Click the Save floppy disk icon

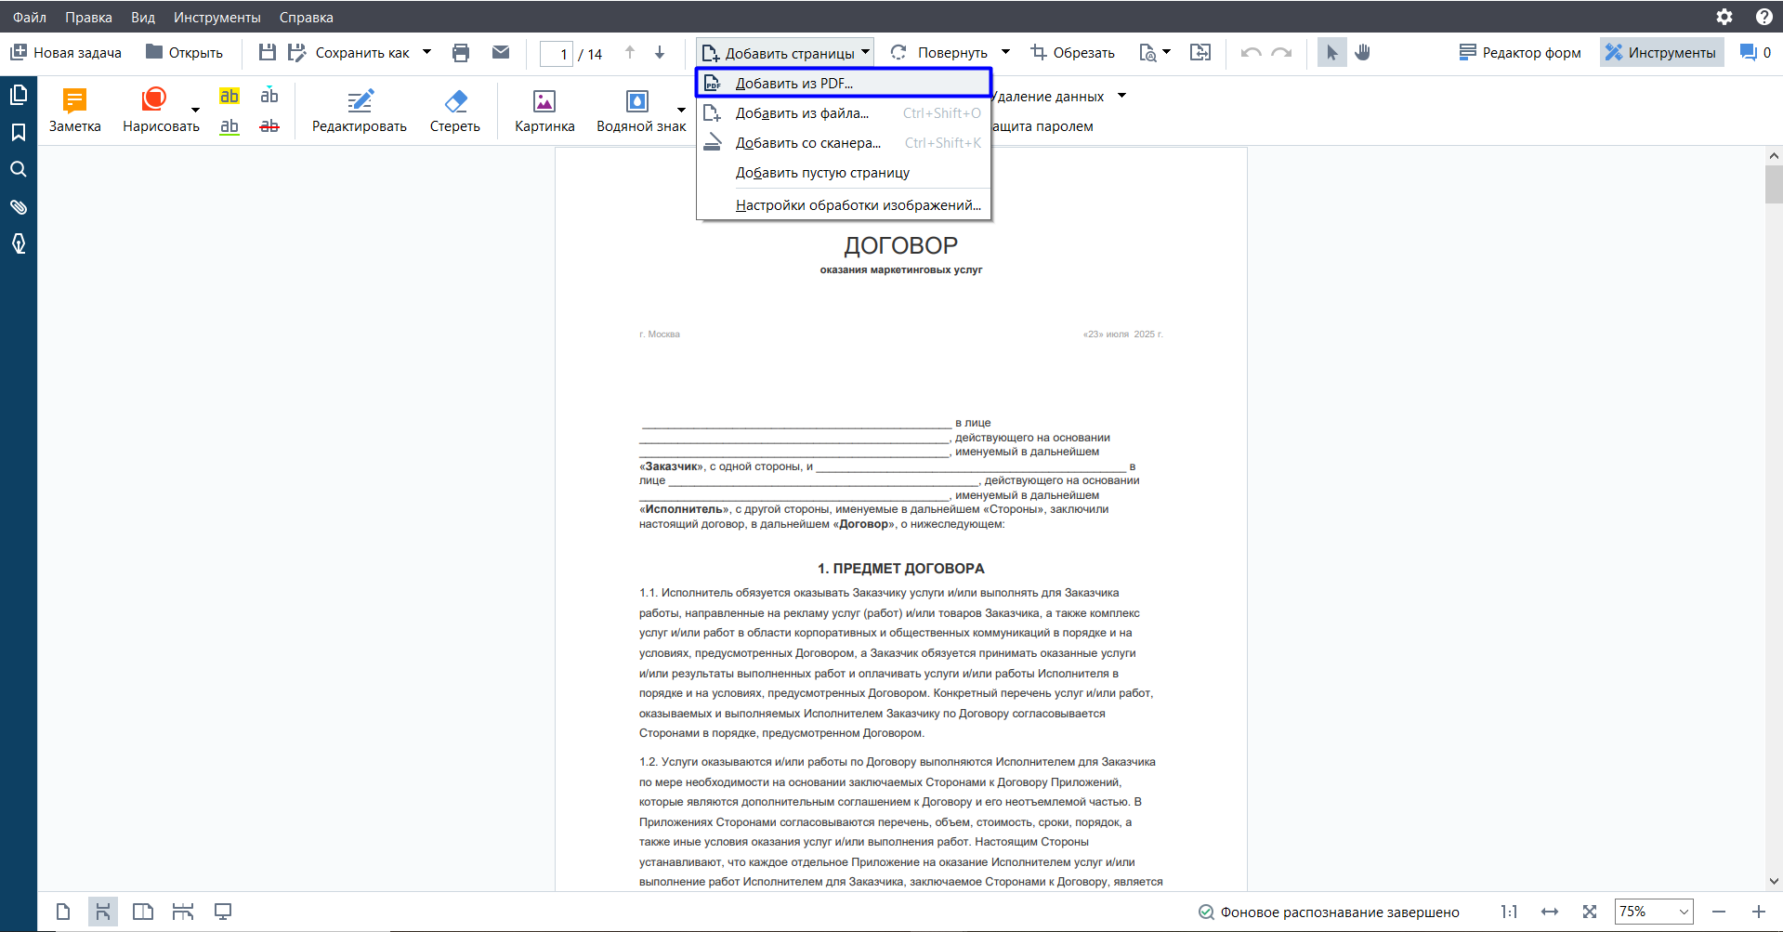268,52
